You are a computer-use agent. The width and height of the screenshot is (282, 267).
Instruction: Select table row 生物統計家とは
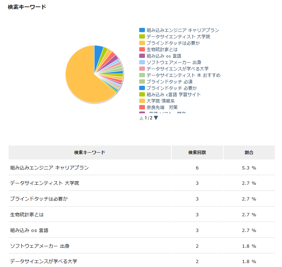[x=142, y=214]
